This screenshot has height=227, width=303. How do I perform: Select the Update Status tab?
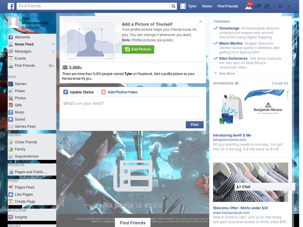coord(79,92)
